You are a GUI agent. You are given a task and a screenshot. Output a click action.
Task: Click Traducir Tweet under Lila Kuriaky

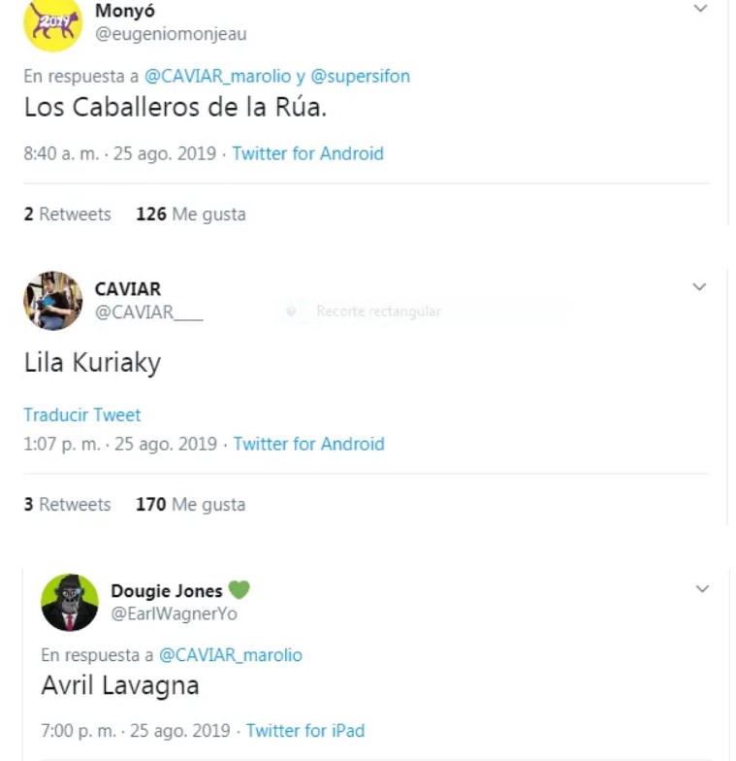82,414
